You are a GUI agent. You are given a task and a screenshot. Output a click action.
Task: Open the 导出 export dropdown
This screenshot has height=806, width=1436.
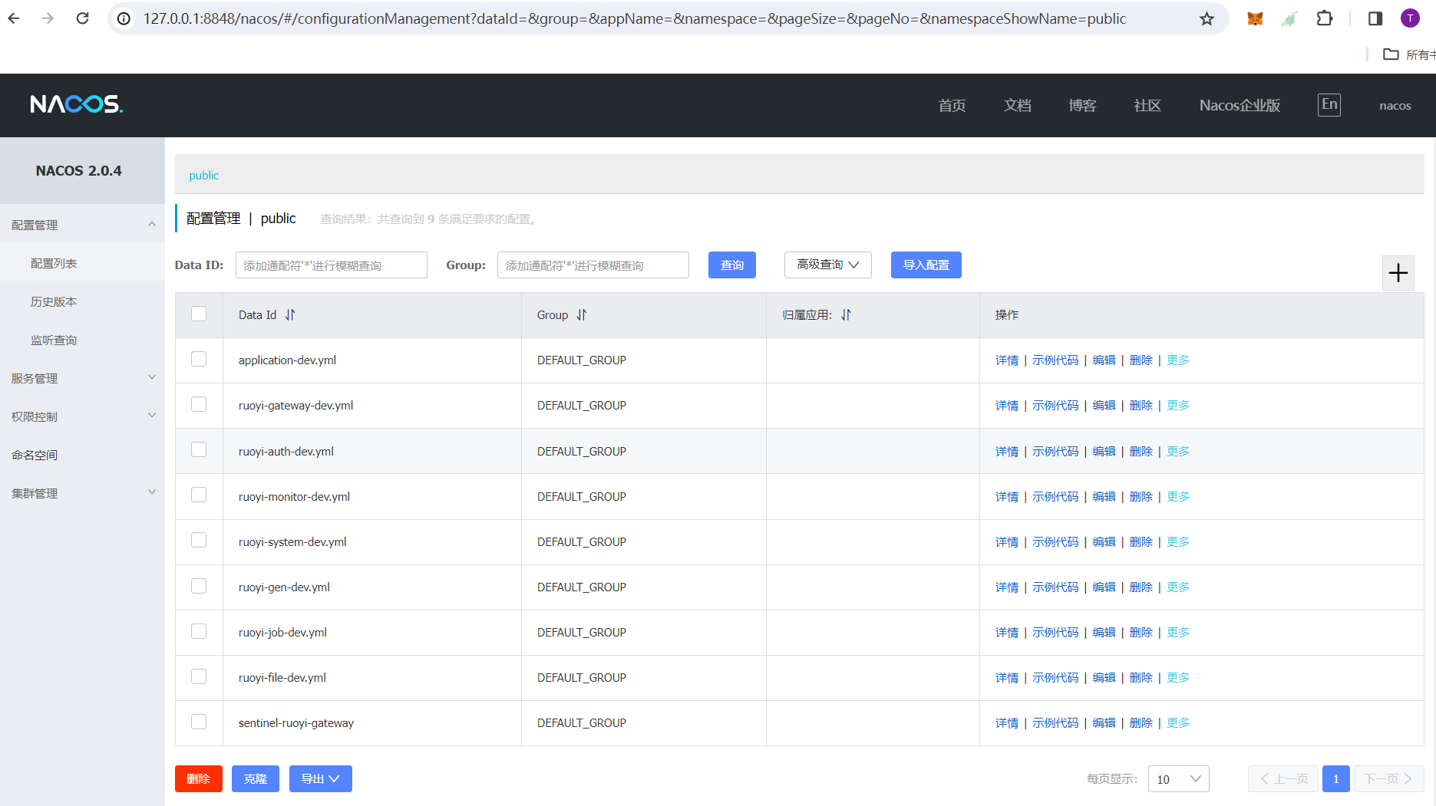point(320,779)
